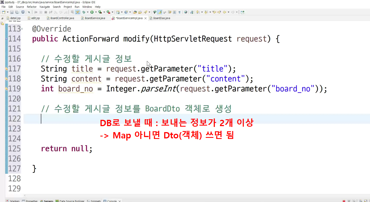Click the New file wizard icon

(x=4, y=12)
